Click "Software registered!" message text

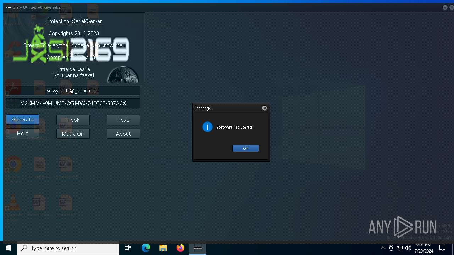pyautogui.click(x=235, y=127)
